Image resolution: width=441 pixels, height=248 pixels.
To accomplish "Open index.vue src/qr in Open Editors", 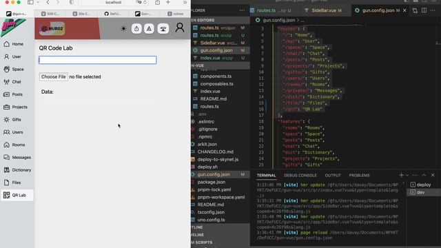I will [220, 58].
